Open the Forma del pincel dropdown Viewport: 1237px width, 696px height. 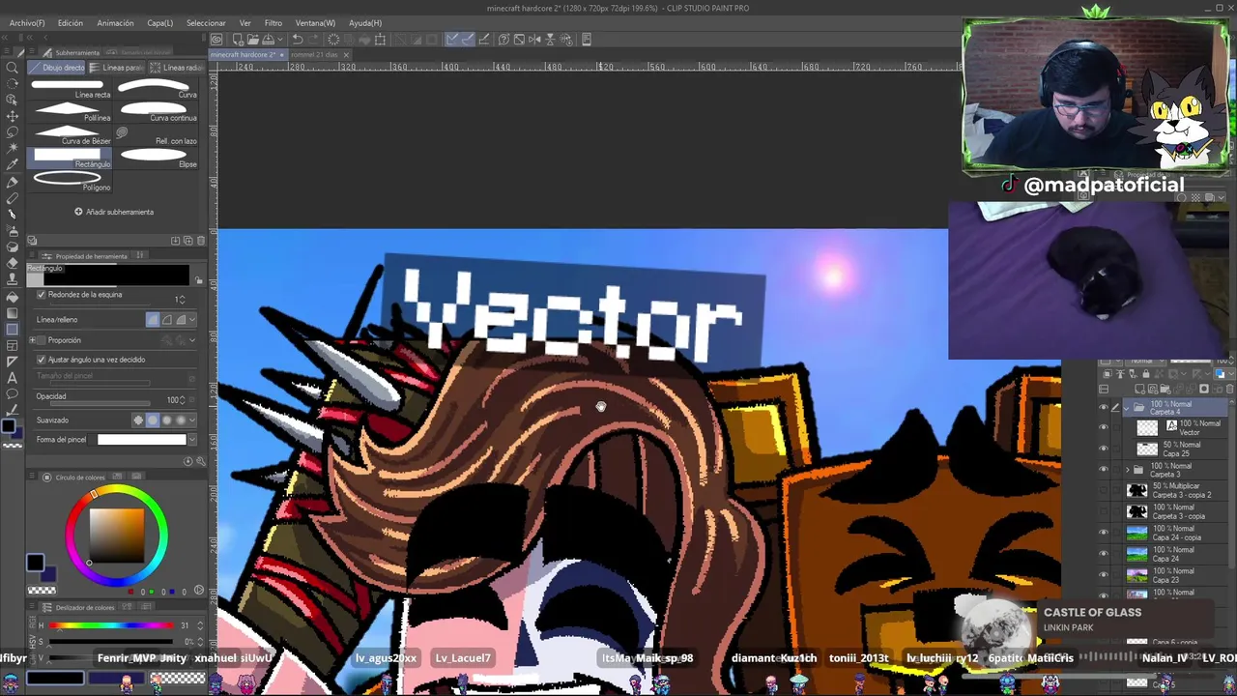pyautogui.click(x=191, y=440)
